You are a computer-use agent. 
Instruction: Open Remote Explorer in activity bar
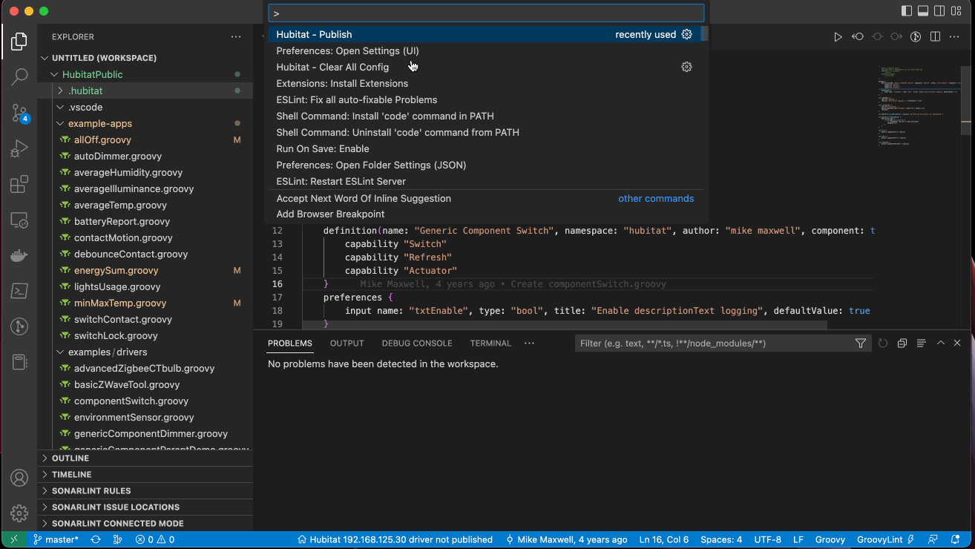19,220
